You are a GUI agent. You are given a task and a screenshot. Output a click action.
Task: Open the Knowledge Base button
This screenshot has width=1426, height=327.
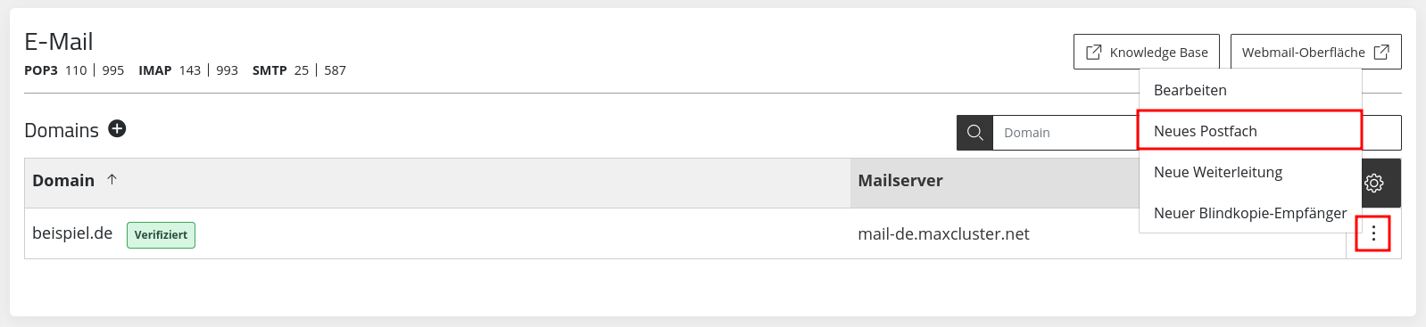1146,52
